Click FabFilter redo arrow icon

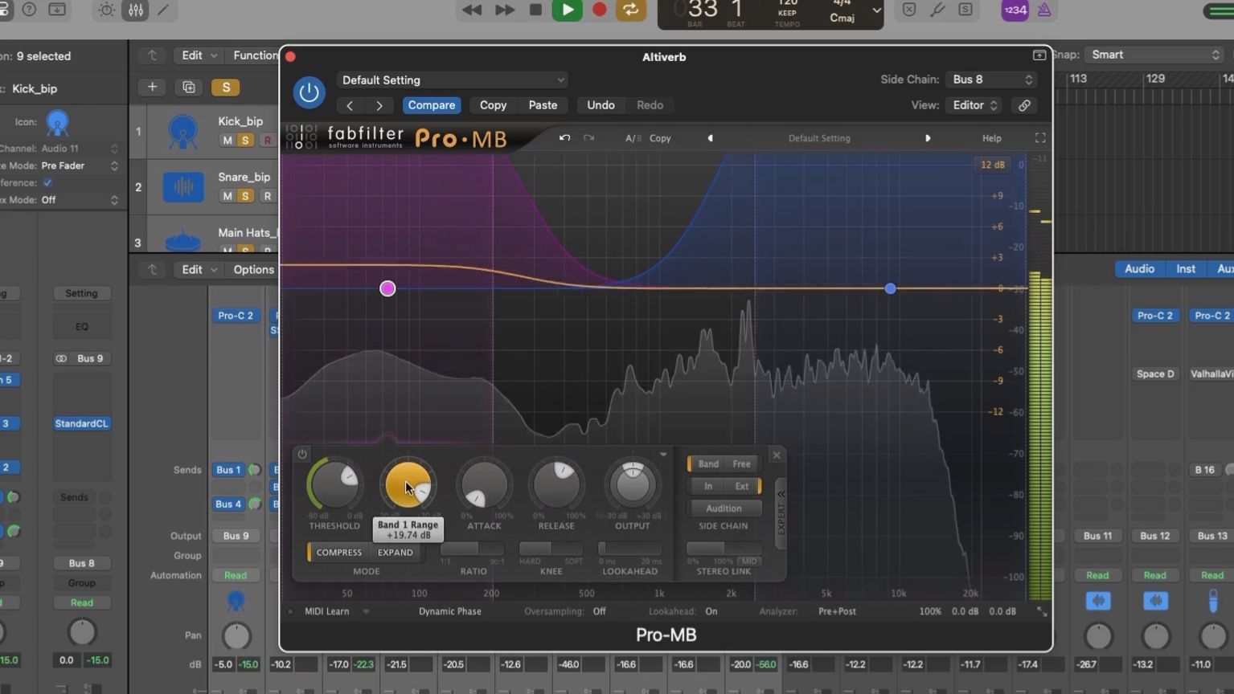pos(588,138)
